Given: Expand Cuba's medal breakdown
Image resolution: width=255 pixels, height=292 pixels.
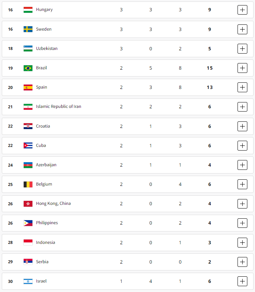Looking at the screenshot, I should 242,145.
